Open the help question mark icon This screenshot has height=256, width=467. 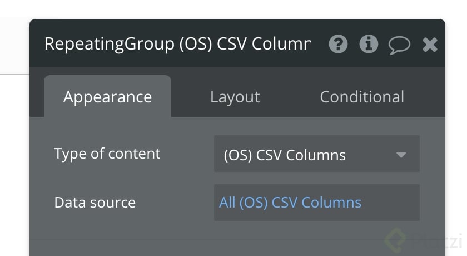tap(338, 44)
